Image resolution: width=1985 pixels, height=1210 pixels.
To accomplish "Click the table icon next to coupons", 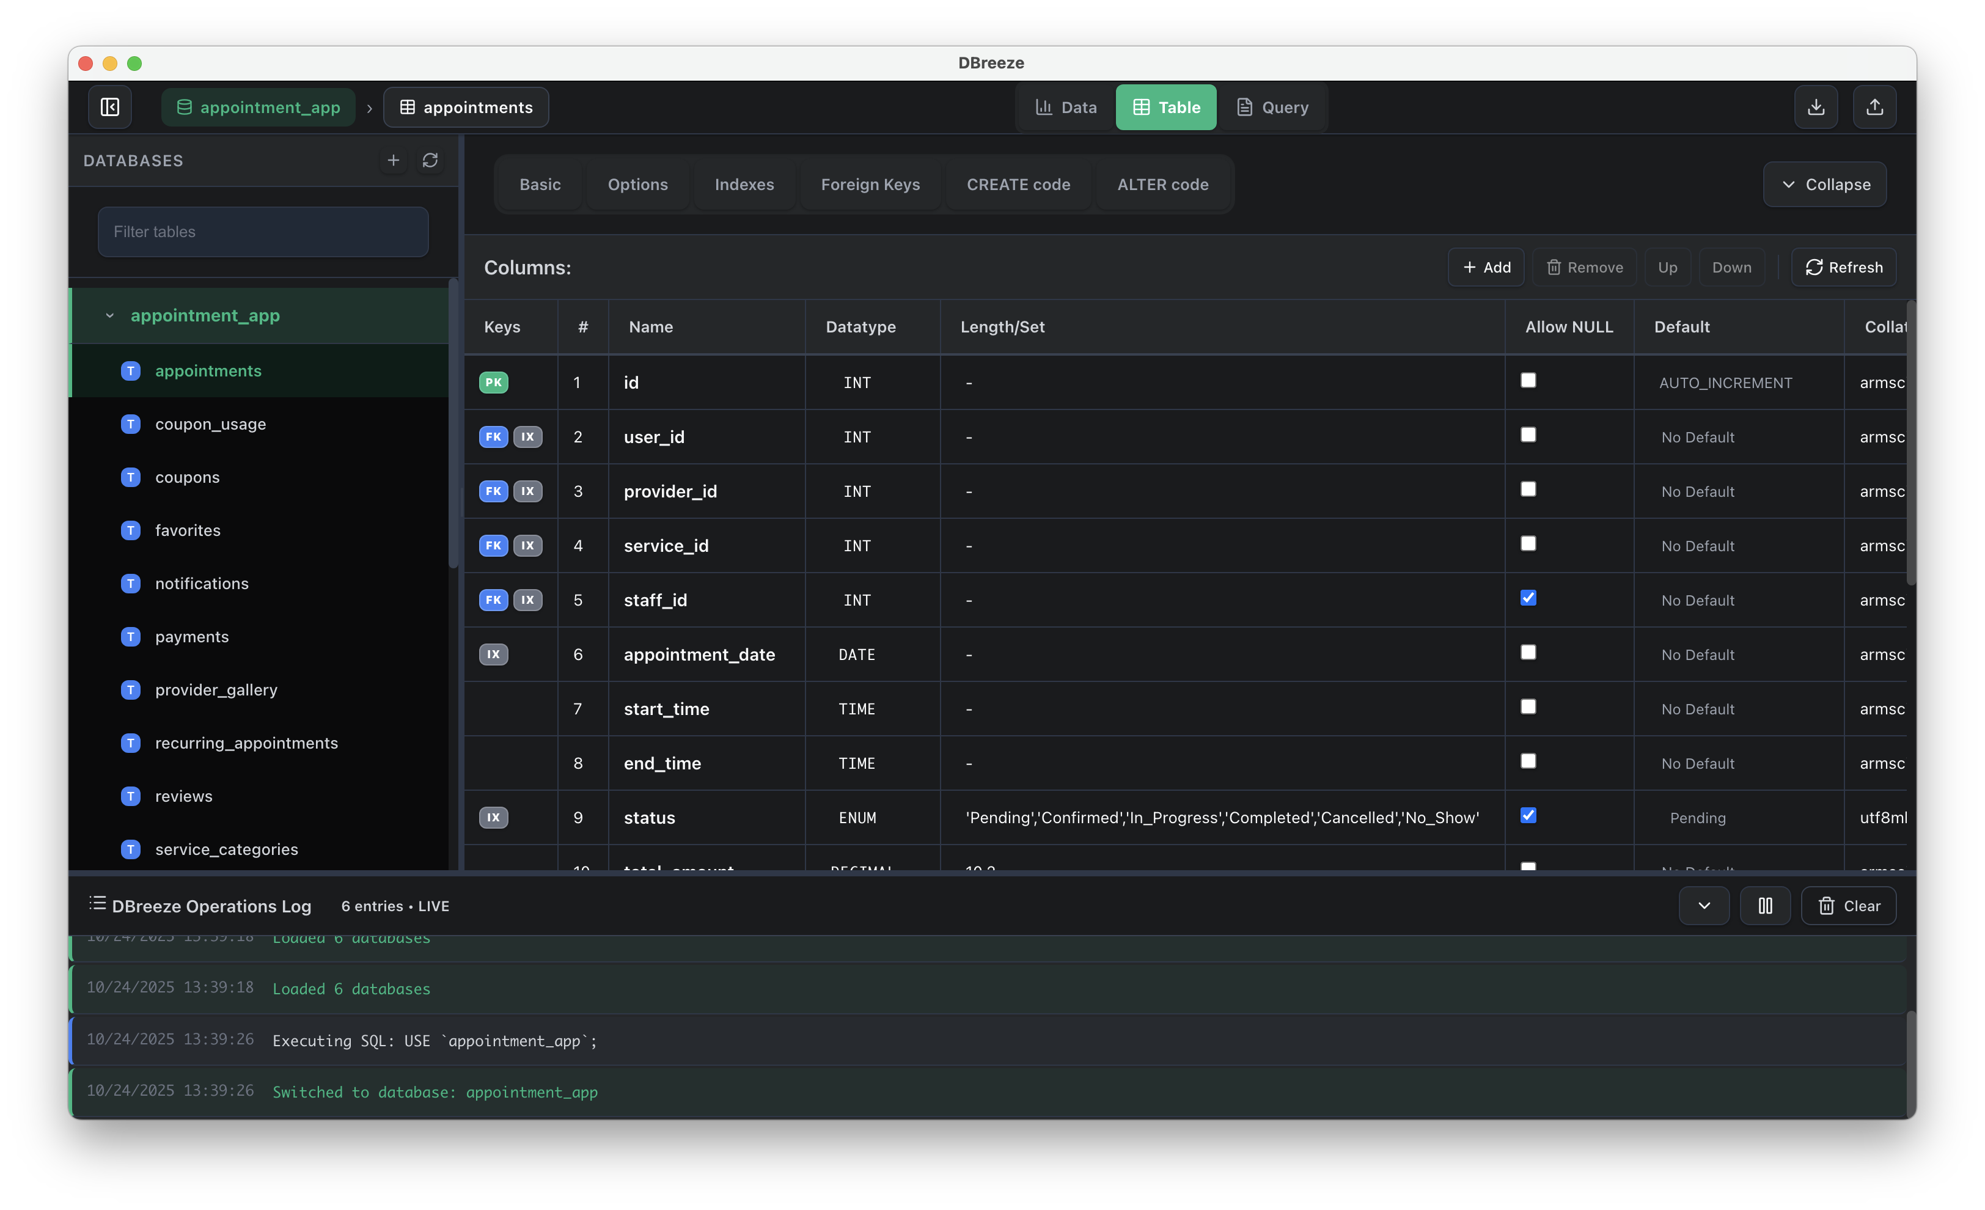I will (x=131, y=478).
